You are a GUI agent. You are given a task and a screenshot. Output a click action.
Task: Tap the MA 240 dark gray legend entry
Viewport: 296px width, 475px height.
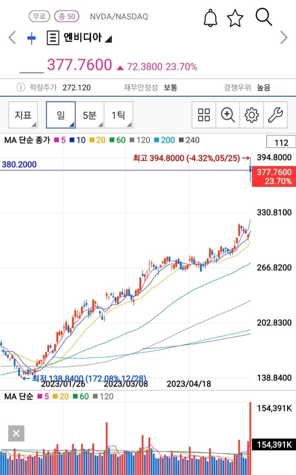coord(189,140)
